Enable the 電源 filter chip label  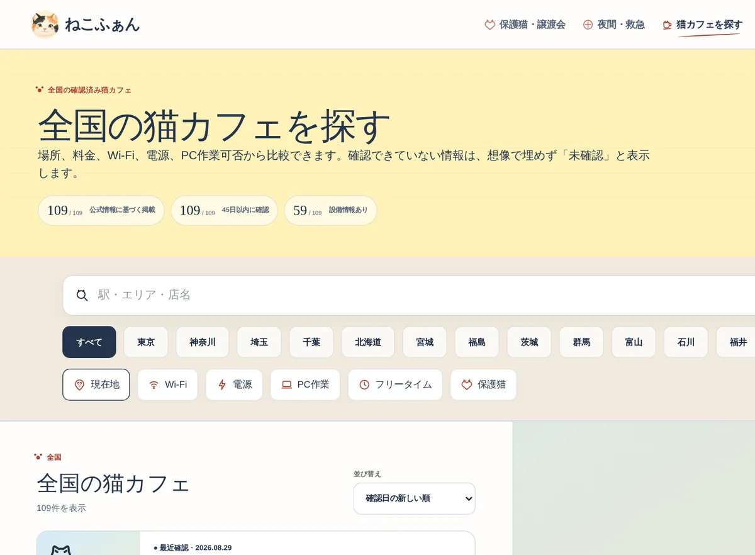pyautogui.click(x=242, y=384)
